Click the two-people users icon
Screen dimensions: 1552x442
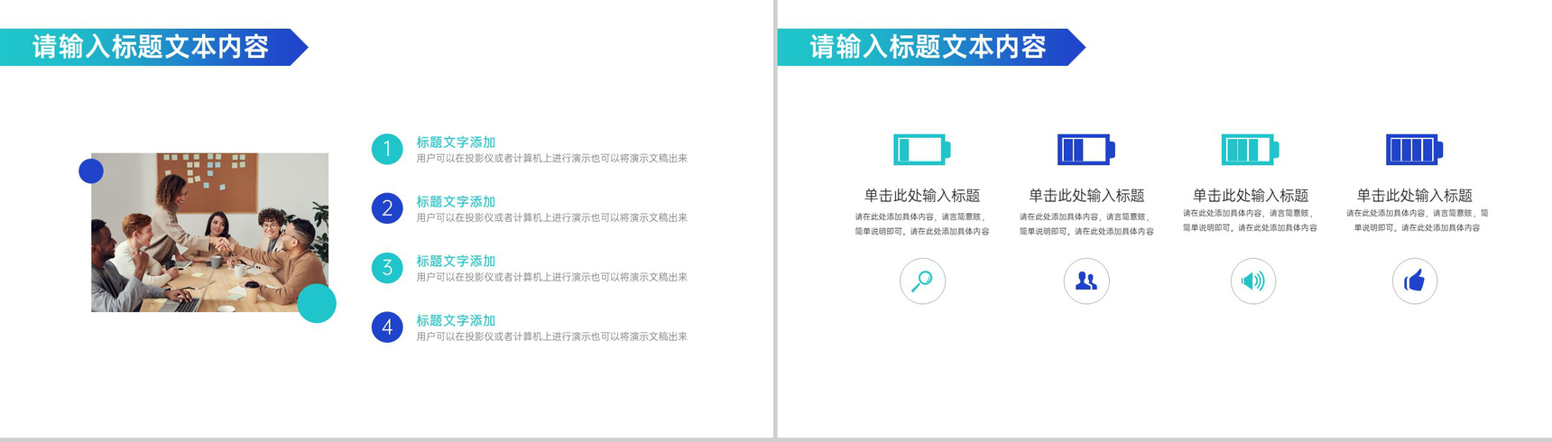(1086, 281)
